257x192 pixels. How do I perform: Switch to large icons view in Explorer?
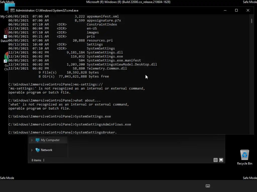coord(221,160)
